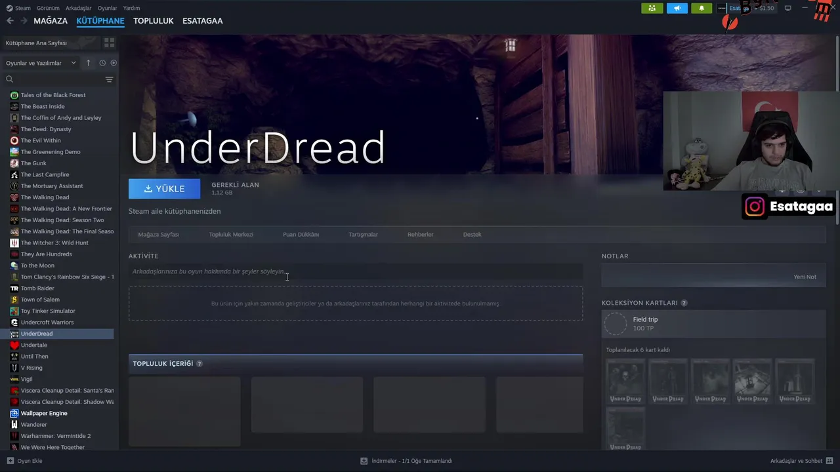Open the Görünüm menu
This screenshot has width=840, height=472.
(x=48, y=8)
